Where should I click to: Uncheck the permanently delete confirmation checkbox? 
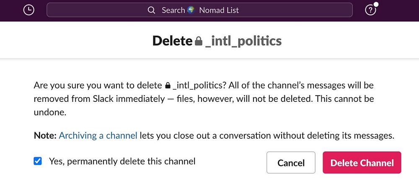click(38, 161)
